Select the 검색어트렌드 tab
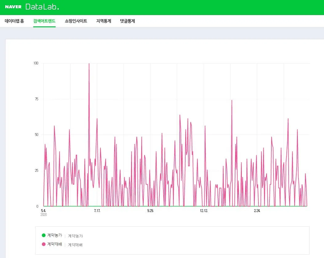Image resolution: width=324 pixels, height=258 pixels. click(x=44, y=21)
